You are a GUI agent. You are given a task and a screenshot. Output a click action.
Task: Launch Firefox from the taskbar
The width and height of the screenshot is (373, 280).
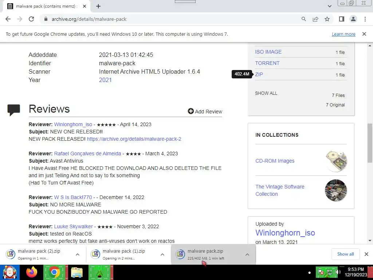(32, 272)
